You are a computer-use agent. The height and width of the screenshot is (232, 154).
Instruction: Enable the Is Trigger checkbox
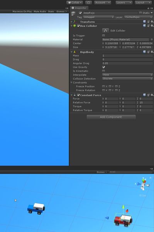coord(103,36)
